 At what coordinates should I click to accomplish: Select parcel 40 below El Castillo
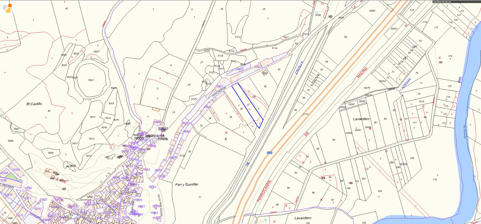point(49,111)
